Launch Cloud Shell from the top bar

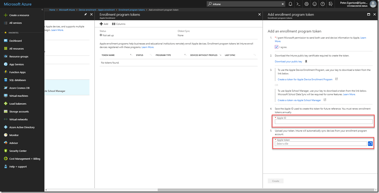click(298, 4)
